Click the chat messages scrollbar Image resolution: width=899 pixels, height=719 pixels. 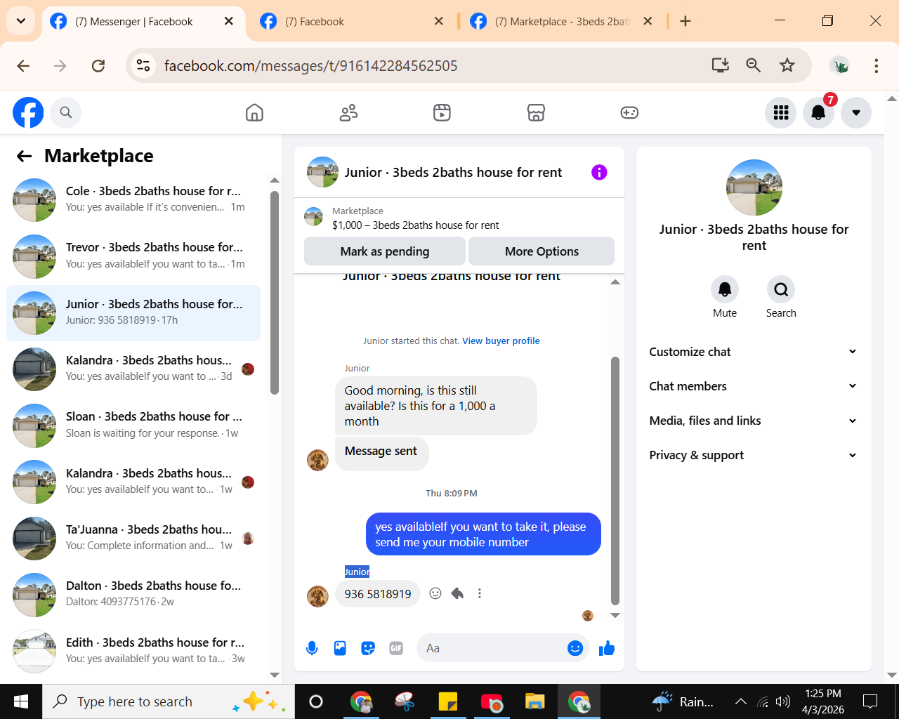[615, 480]
